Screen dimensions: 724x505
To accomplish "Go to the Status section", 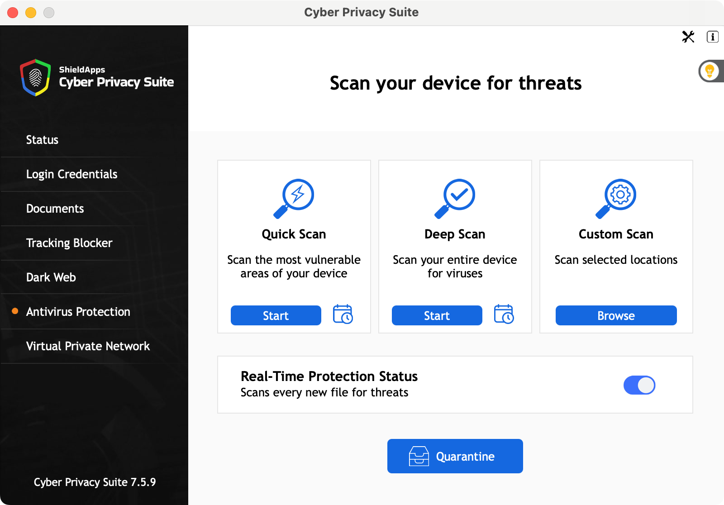I will click(x=42, y=140).
